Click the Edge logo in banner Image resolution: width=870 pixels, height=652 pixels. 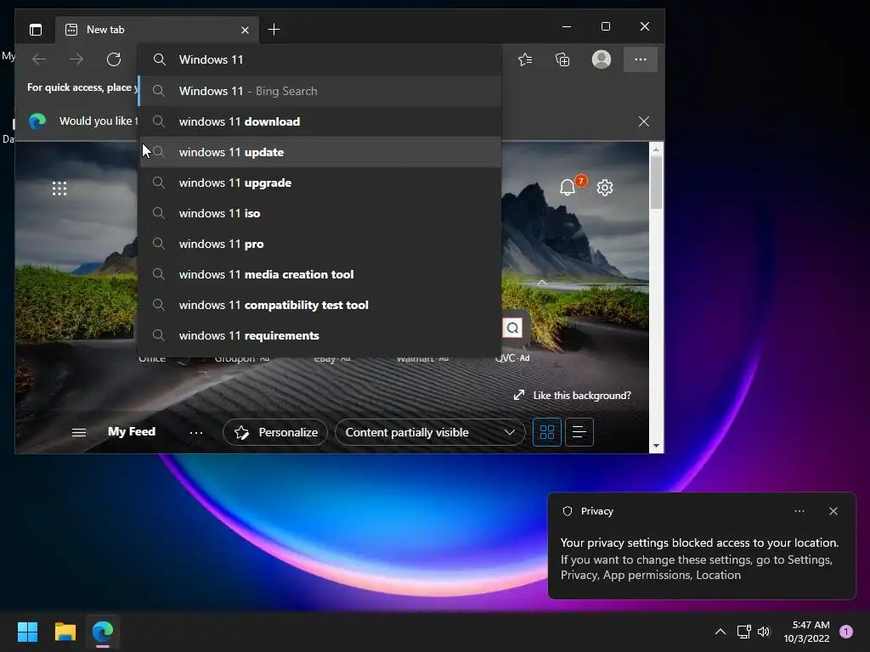[x=37, y=121]
